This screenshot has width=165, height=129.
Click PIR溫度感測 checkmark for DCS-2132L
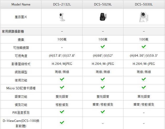tap(62, 112)
